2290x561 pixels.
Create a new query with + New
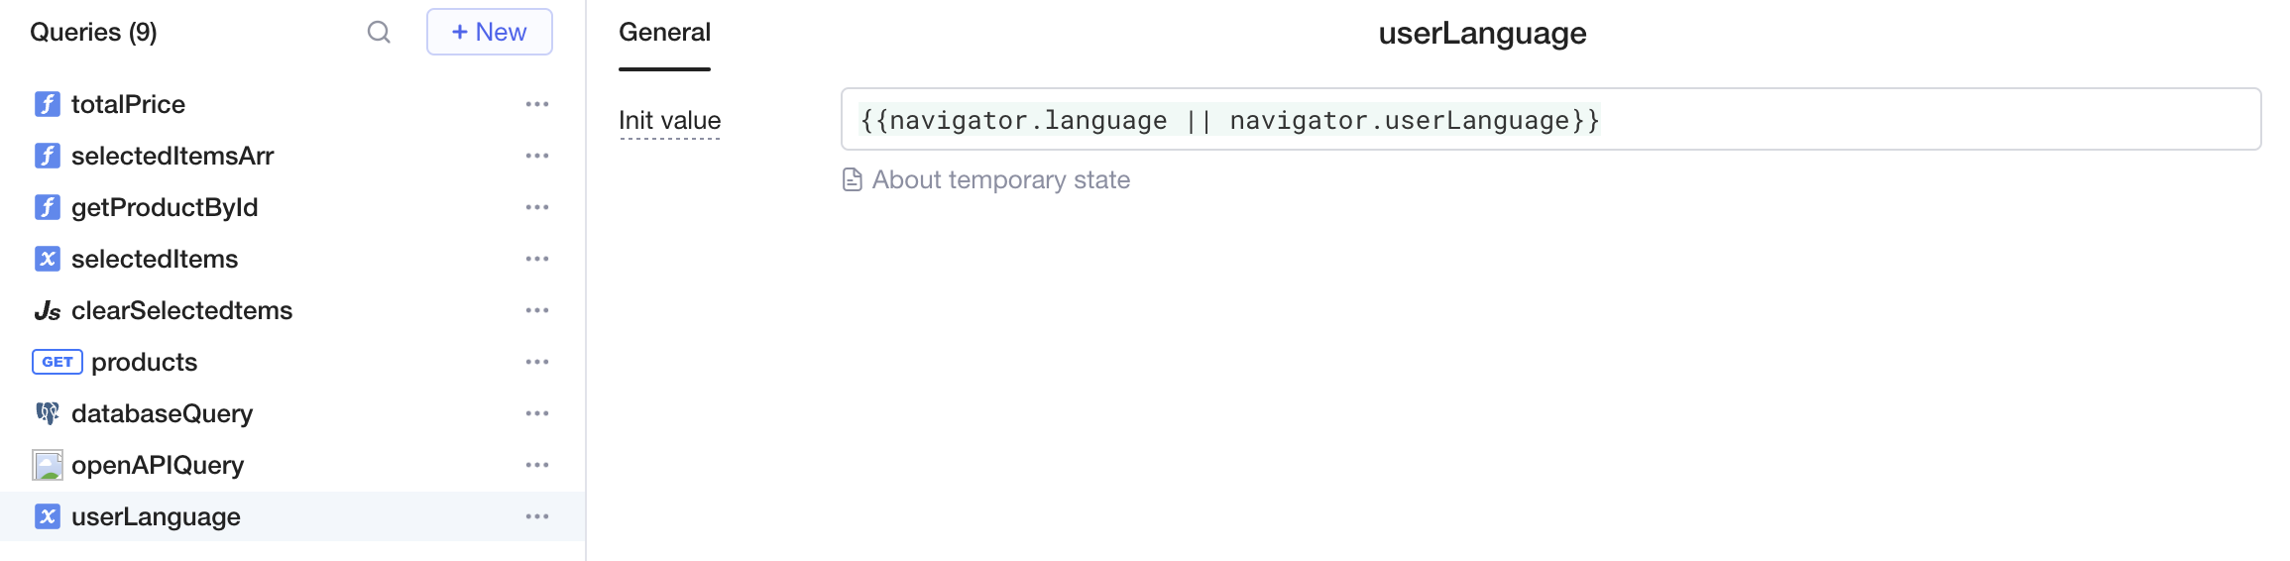tap(489, 32)
